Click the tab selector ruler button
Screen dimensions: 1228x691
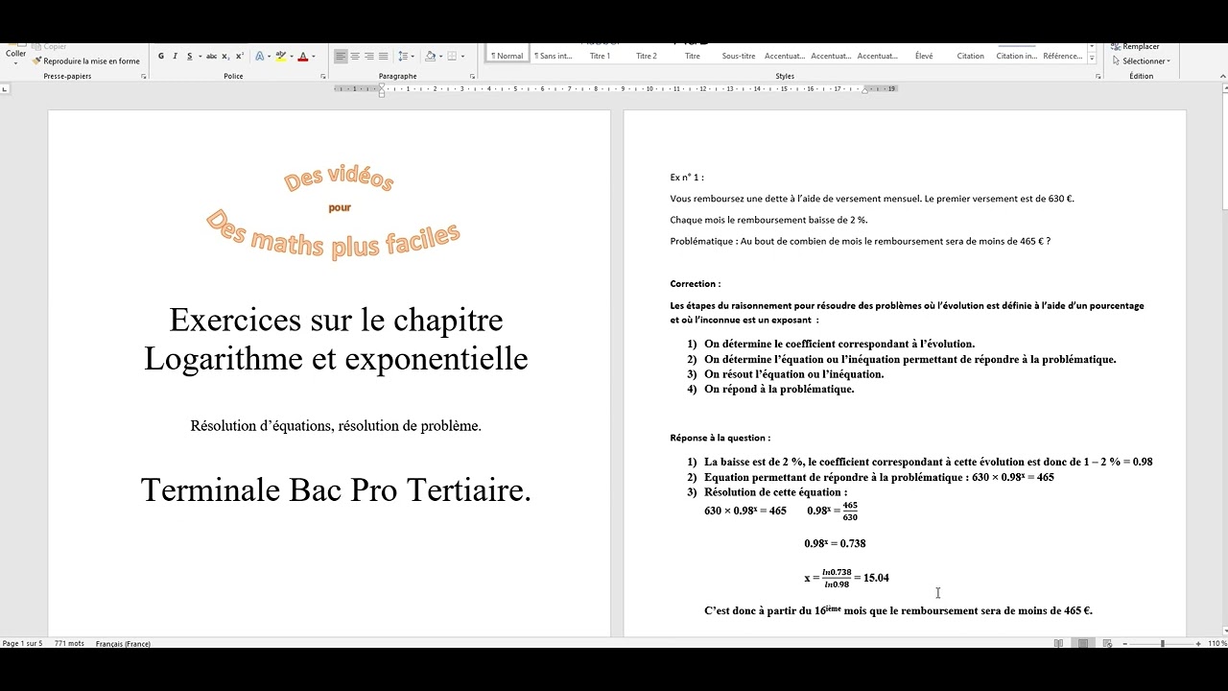[x=5, y=89]
